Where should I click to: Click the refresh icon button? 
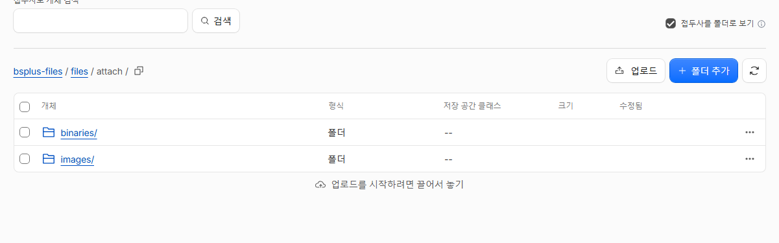[x=754, y=71]
